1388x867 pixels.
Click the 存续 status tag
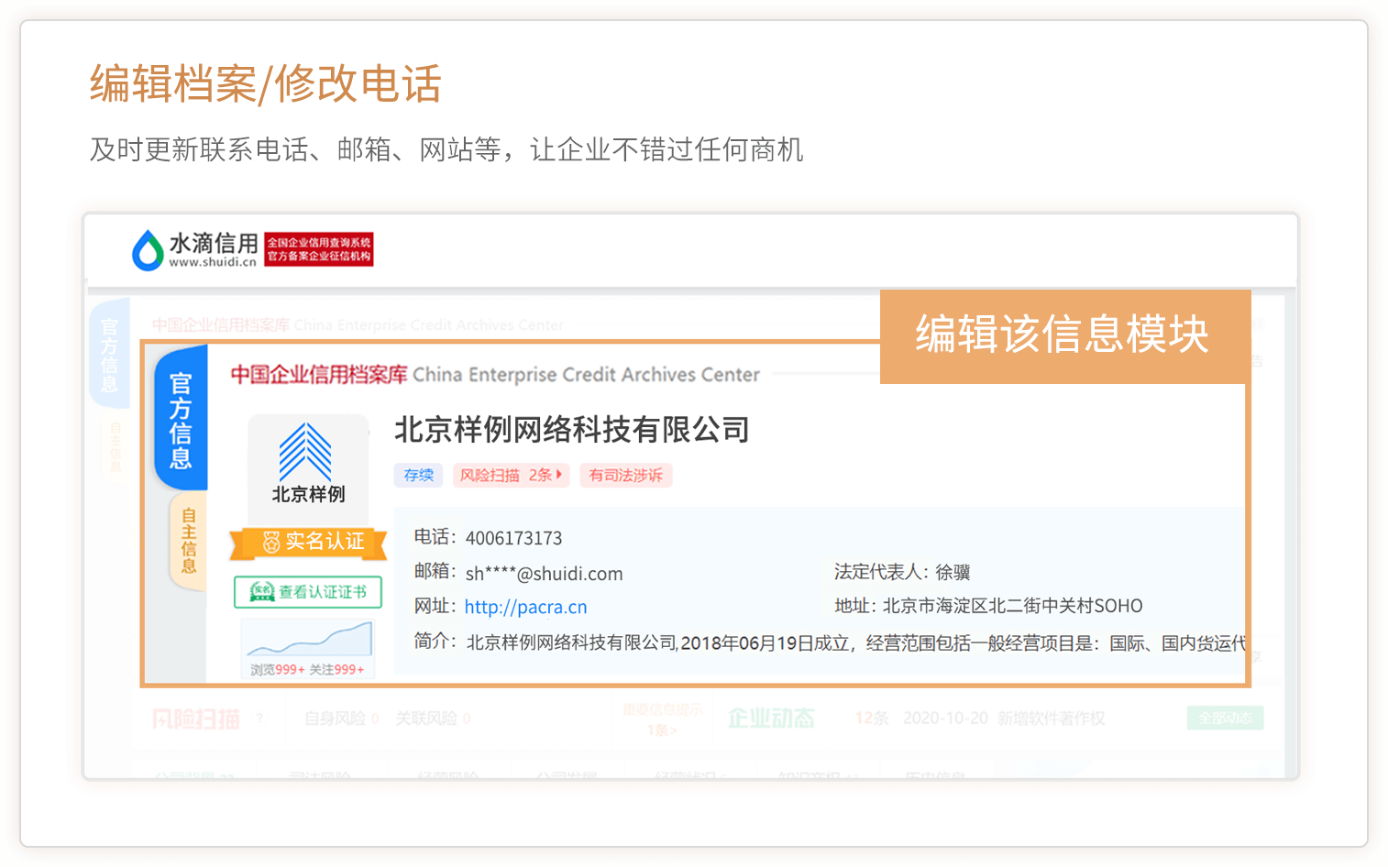[419, 475]
